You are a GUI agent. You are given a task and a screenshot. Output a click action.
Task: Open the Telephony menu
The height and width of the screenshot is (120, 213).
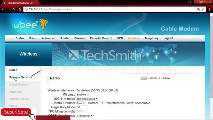click(x=151, y=38)
